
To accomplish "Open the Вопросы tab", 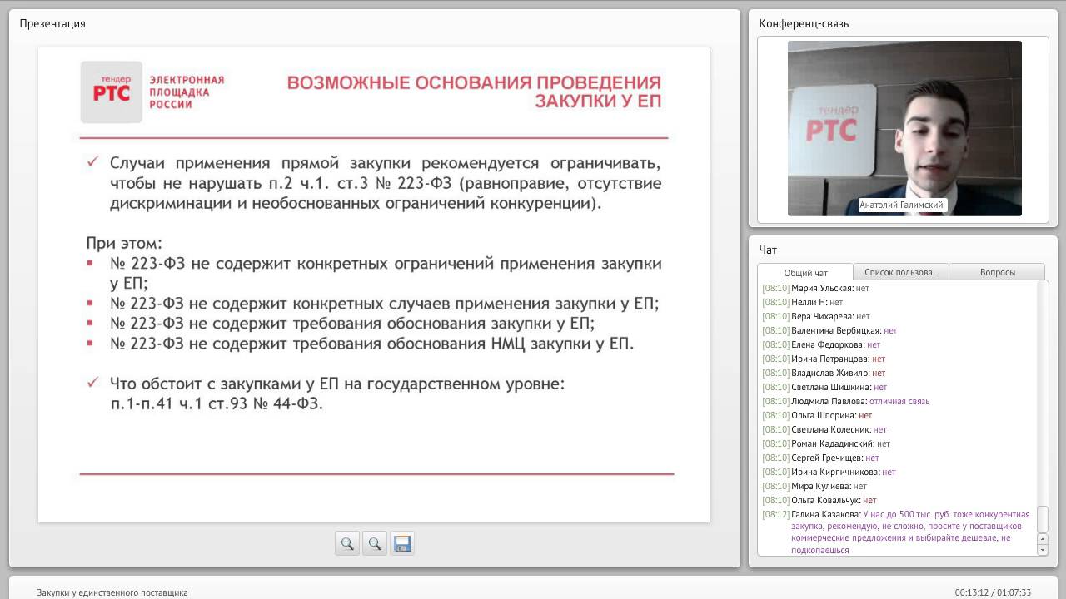I will pos(997,272).
